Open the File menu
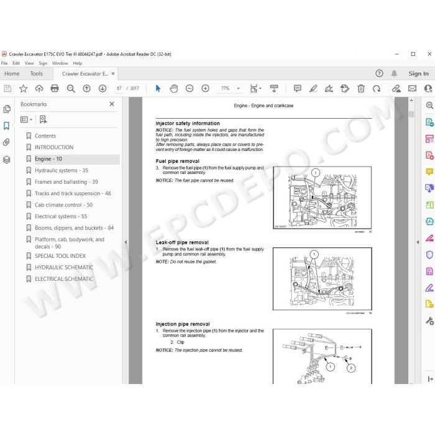Screen dimensions: 435x435 point(4,63)
